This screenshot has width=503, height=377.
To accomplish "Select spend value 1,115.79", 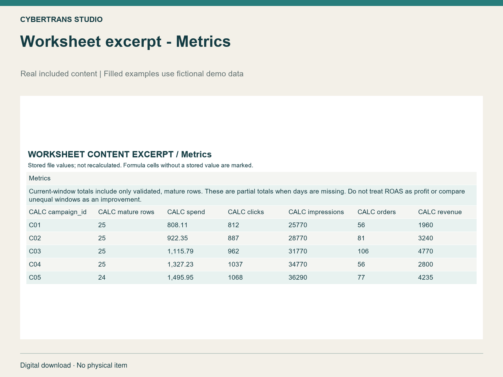I will tap(180, 251).
